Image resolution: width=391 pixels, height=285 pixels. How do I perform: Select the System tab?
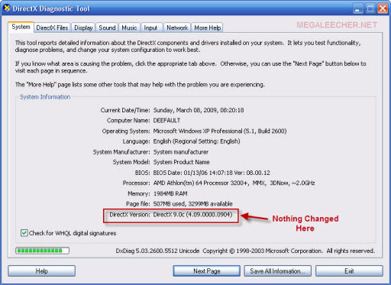point(21,27)
